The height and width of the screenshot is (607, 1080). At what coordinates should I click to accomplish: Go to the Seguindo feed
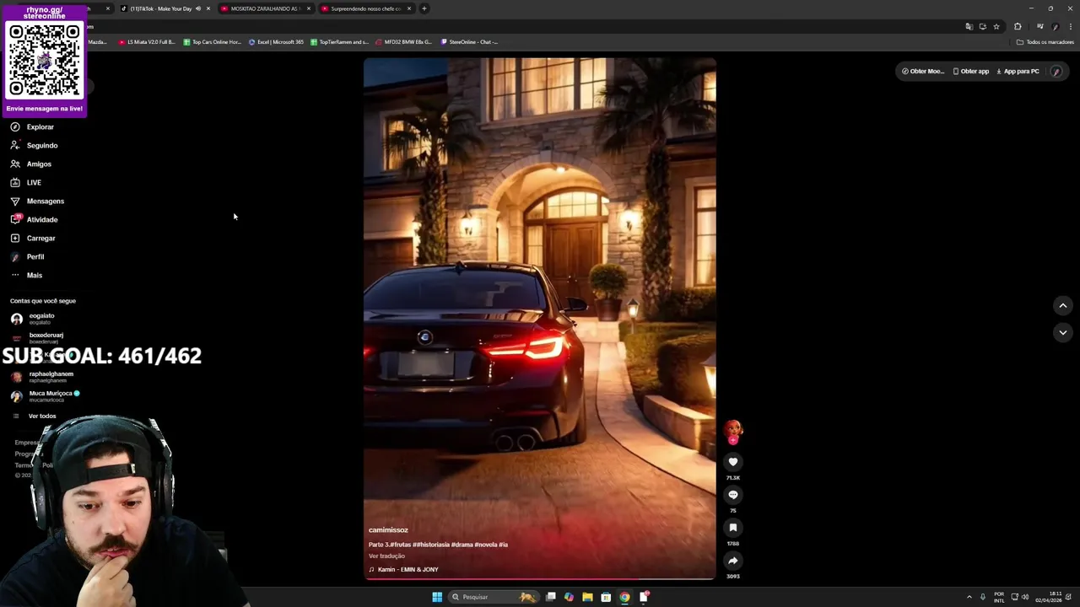pos(34,145)
